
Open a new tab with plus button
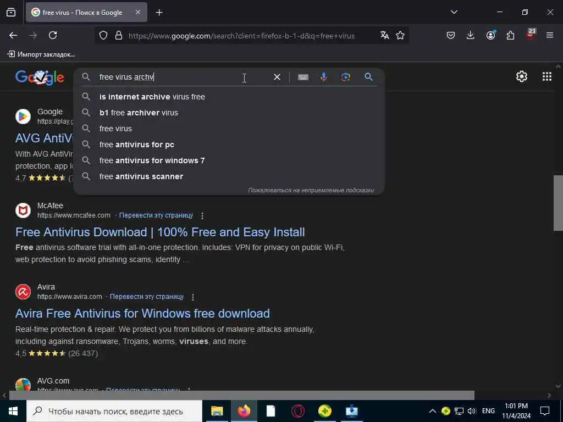159,13
